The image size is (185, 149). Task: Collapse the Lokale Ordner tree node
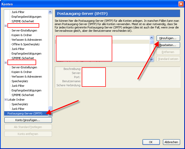6,100
